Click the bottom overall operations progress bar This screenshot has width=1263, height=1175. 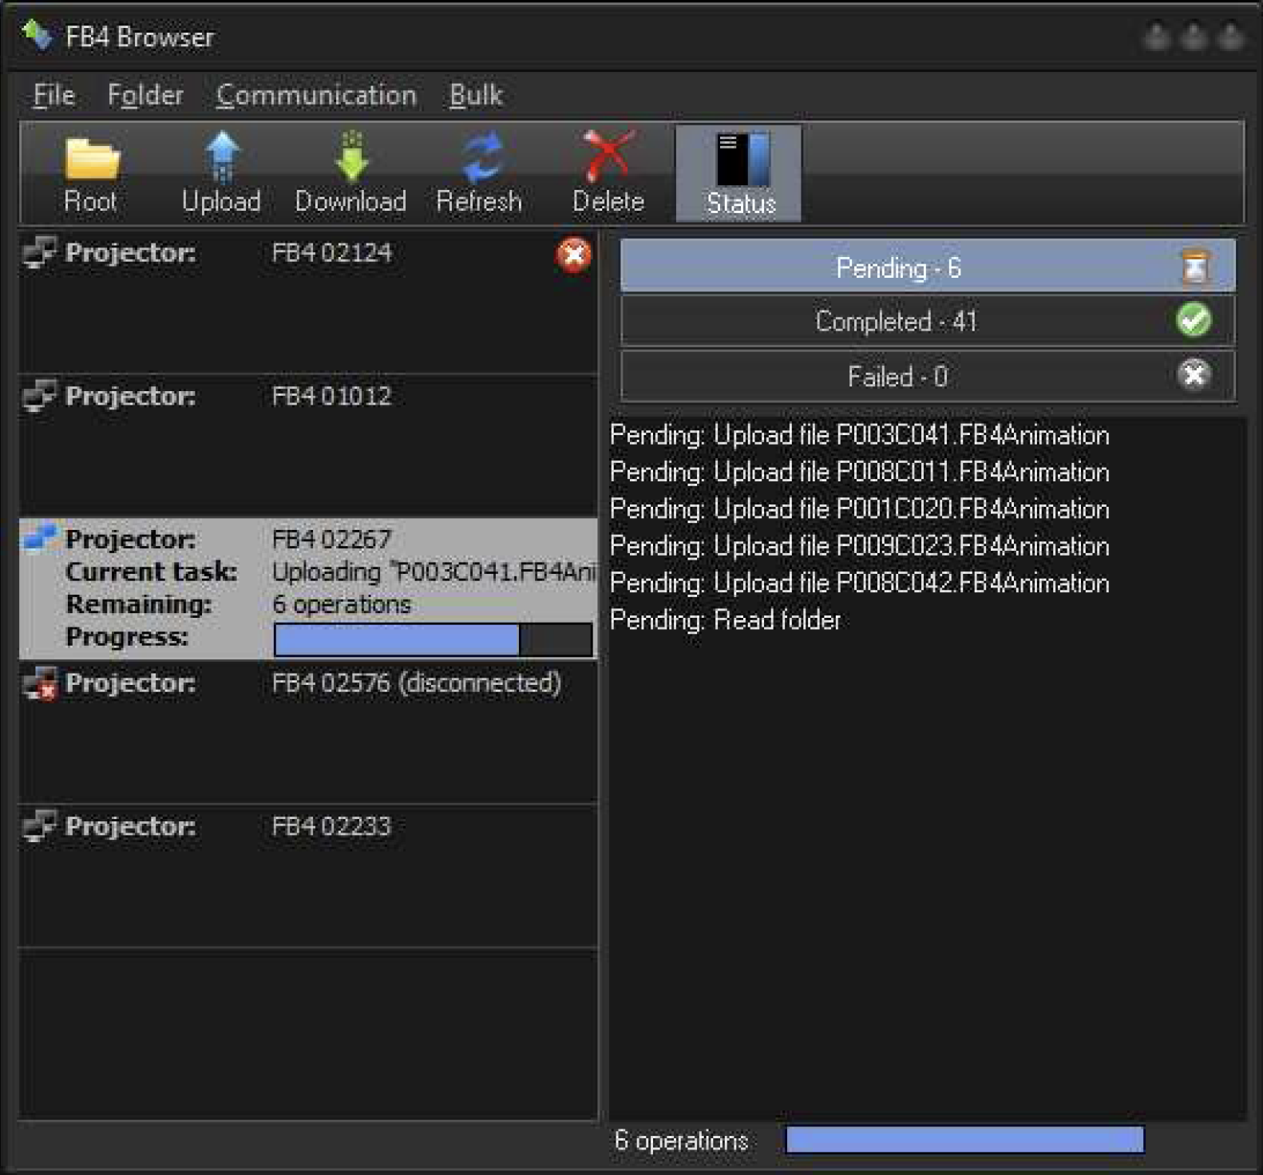click(965, 1140)
